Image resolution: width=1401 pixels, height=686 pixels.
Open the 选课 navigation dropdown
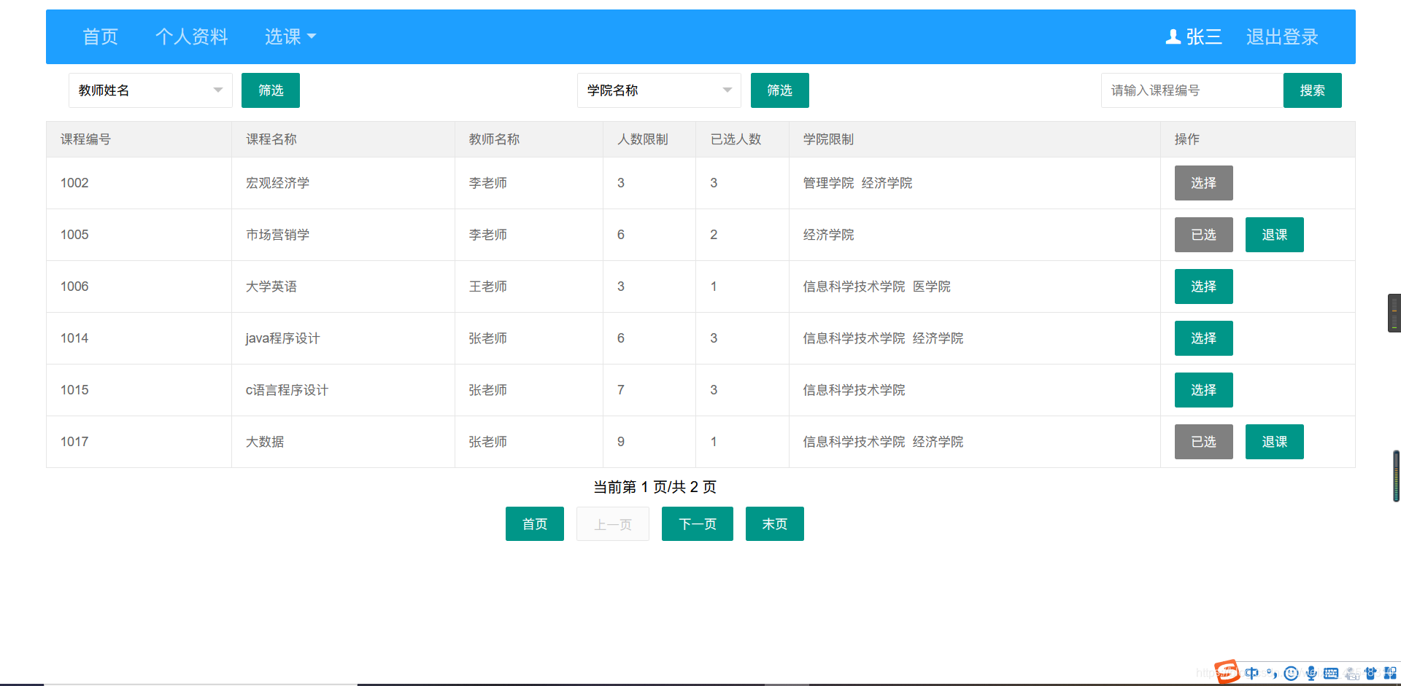(289, 36)
